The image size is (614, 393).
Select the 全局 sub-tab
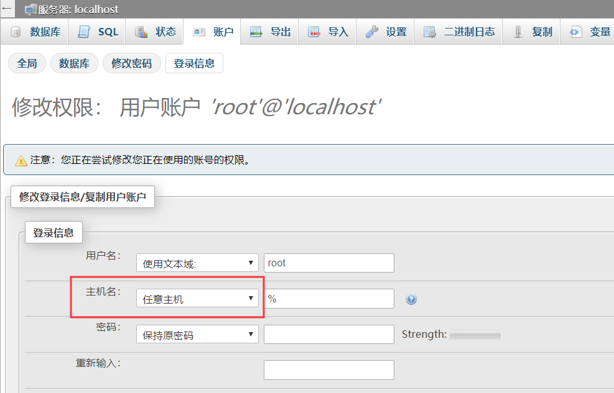[x=27, y=63]
